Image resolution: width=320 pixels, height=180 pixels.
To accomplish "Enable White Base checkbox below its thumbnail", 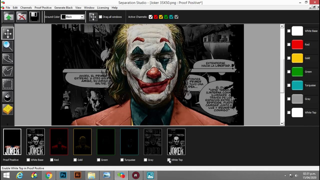I will 28,160.
